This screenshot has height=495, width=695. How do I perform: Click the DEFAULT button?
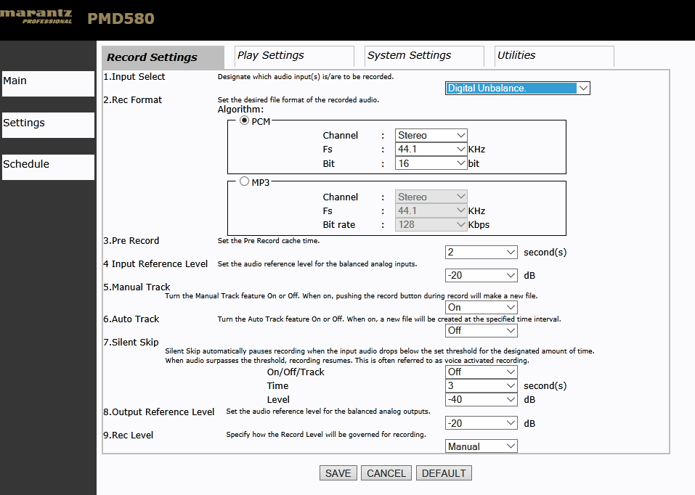click(x=444, y=472)
